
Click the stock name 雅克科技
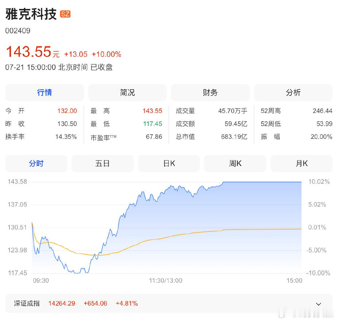[x=31, y=14]
